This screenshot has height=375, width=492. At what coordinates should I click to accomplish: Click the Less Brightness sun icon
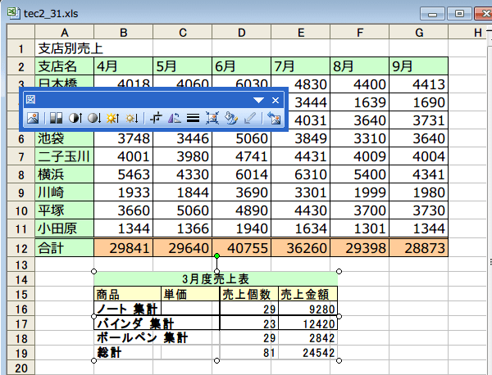[x=131, y=119]
